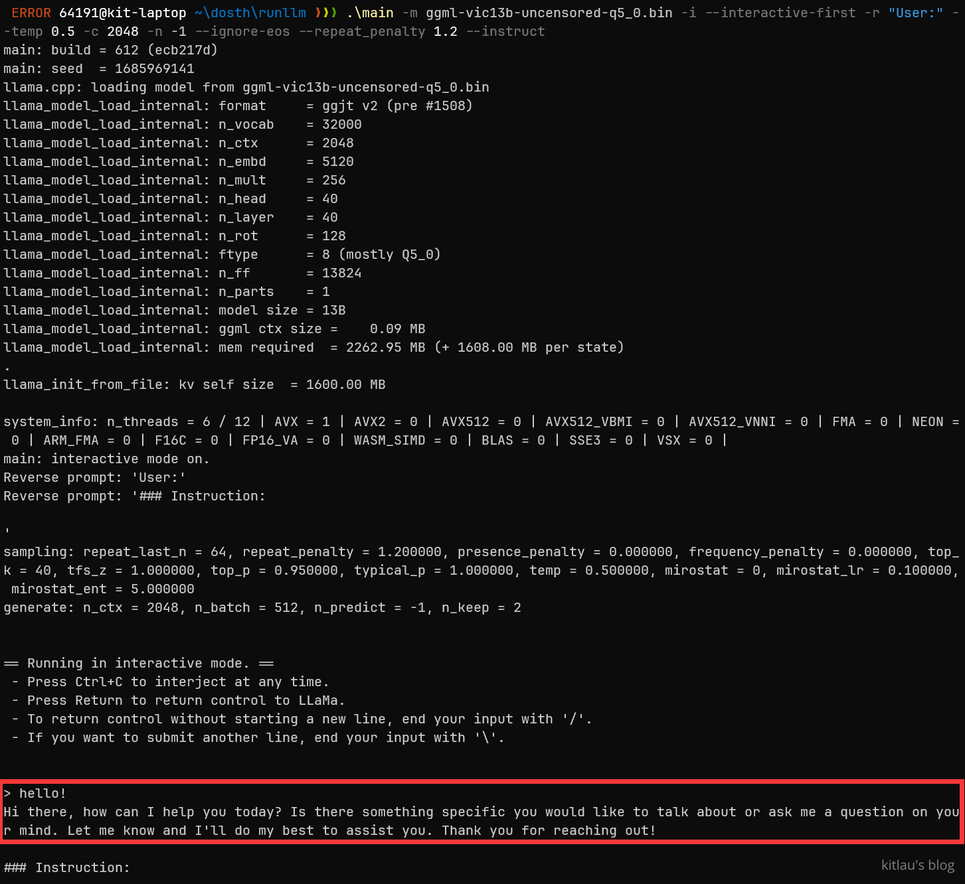This screenshot has width=965, height=884.
Task: Click the model filename in the command line
Action: point(549,13)
